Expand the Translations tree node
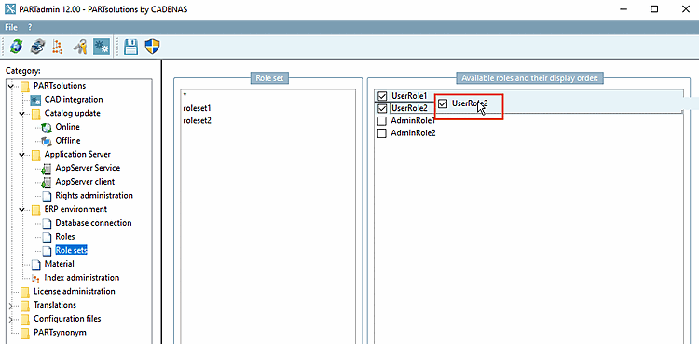 click(10, 305)
